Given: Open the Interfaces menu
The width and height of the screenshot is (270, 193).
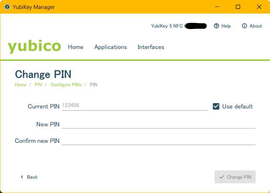Looking at the screenshot, I should coord(151,47).
